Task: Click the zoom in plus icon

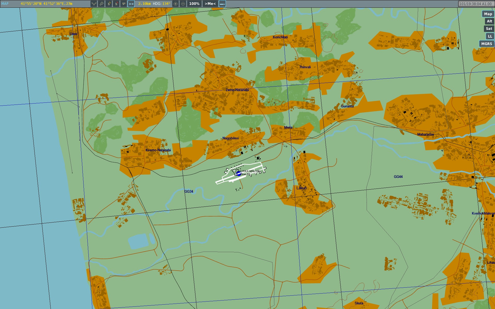Action: (176, 4)
